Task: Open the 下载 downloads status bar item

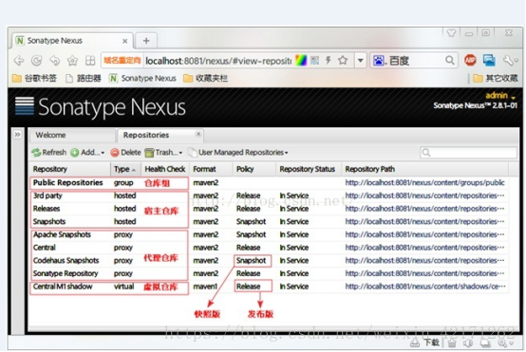Action: tap(424, 343)
